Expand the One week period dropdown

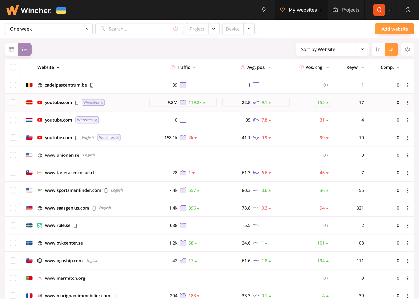pos(87,29)
